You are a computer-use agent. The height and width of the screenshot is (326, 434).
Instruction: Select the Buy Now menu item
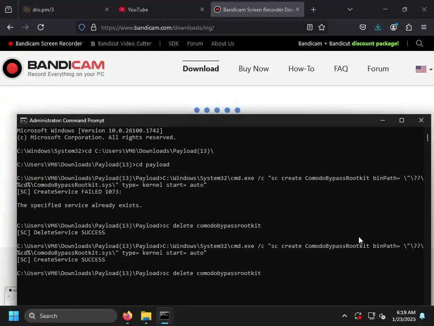click(253, 69)
